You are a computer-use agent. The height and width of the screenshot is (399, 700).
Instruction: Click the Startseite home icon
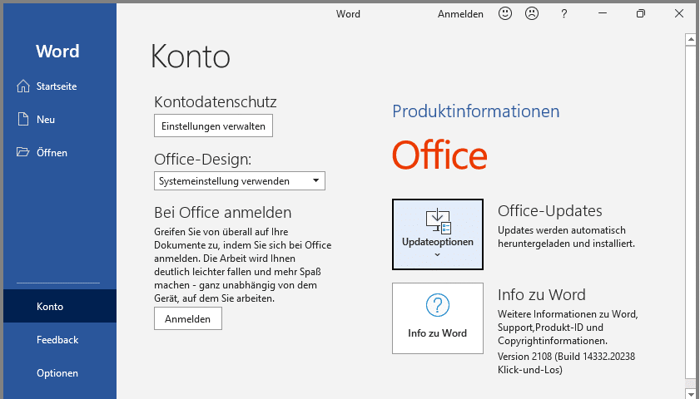[x=22, y=86]
